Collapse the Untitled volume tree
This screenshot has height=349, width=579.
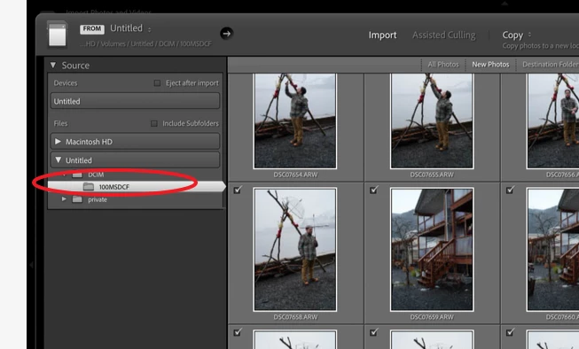(x=58, y=160)
